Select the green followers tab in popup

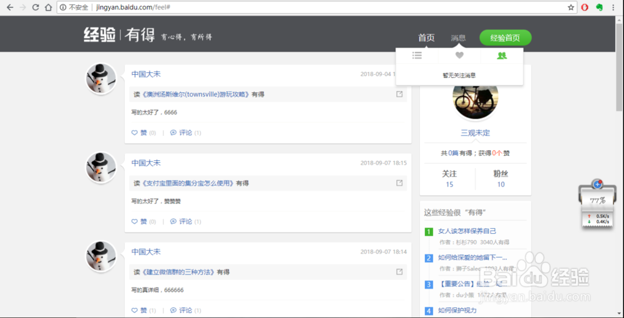502,55
